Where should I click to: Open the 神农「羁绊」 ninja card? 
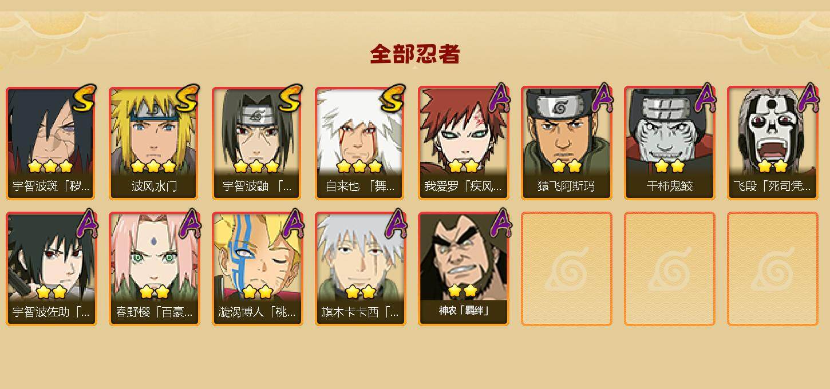(464, 269)
